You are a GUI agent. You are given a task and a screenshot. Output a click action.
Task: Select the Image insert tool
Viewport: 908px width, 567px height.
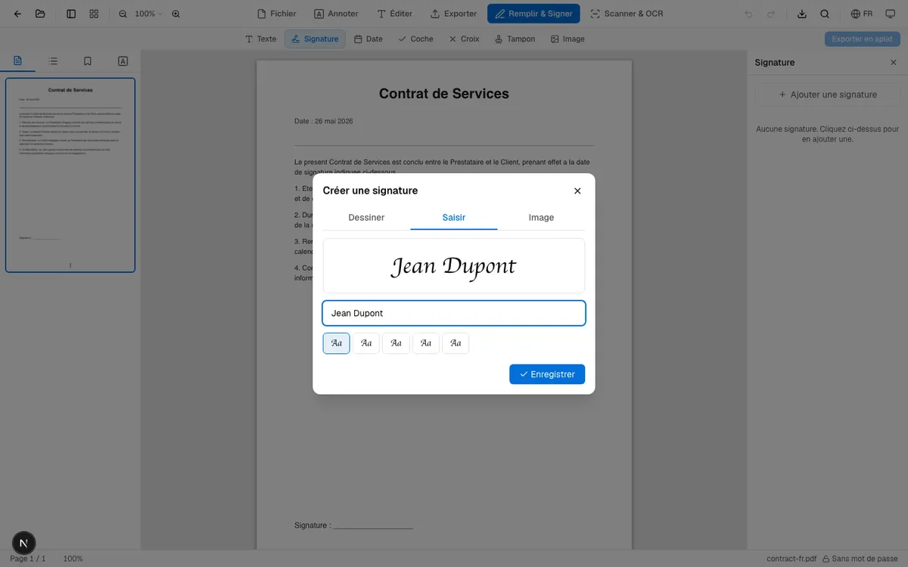567,39
